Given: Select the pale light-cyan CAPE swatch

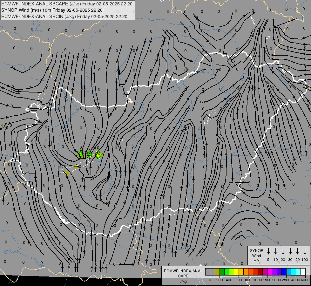Looking at the screenshot, I should [x=298, y=272].
